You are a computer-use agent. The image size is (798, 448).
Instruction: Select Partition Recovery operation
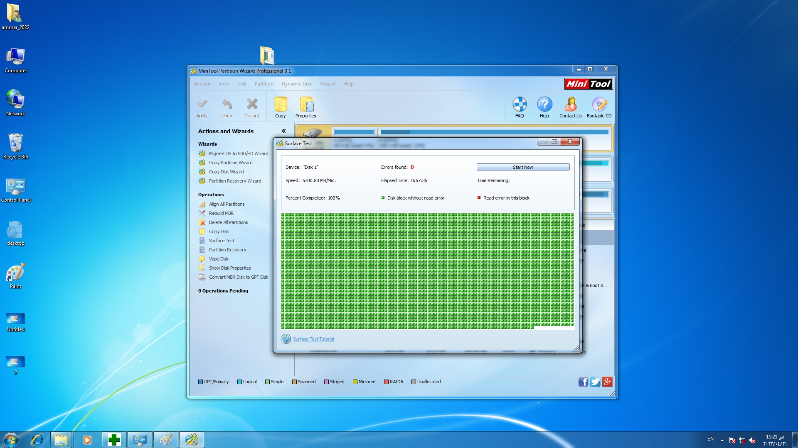223,250
